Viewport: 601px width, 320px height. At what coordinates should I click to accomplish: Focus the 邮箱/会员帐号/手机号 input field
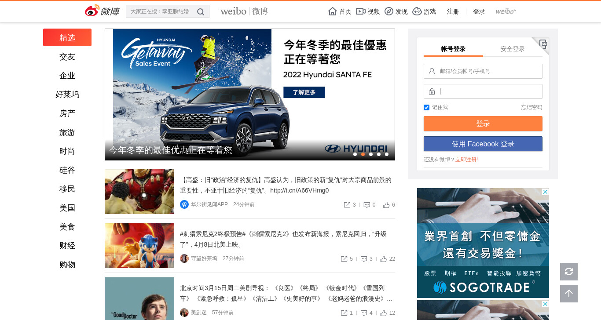coord(483,71)
